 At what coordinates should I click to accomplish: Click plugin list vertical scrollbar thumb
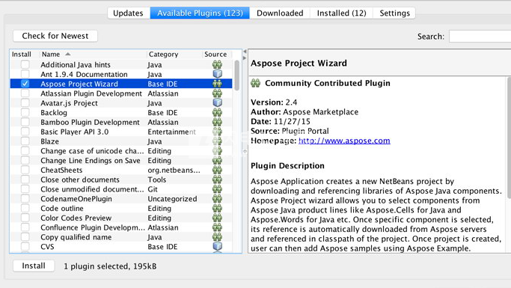[237, 76]
